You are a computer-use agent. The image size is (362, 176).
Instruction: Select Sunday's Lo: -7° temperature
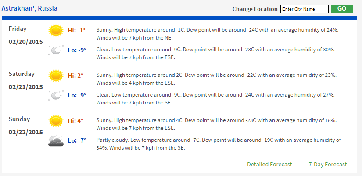77,140
